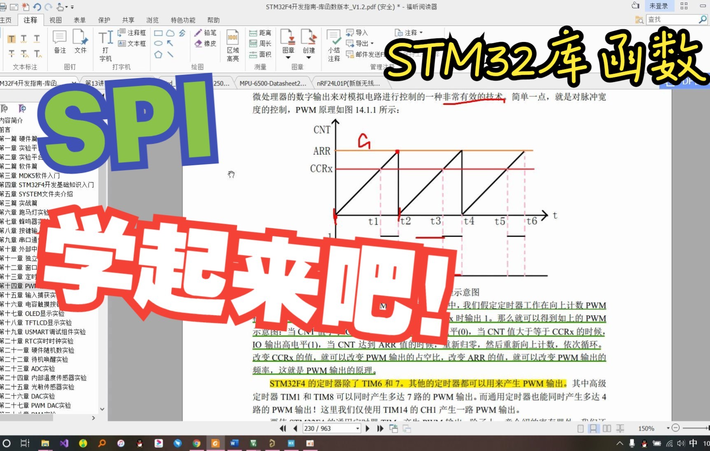Switch to the 共享 ribbon tab

tap(128, 20)
